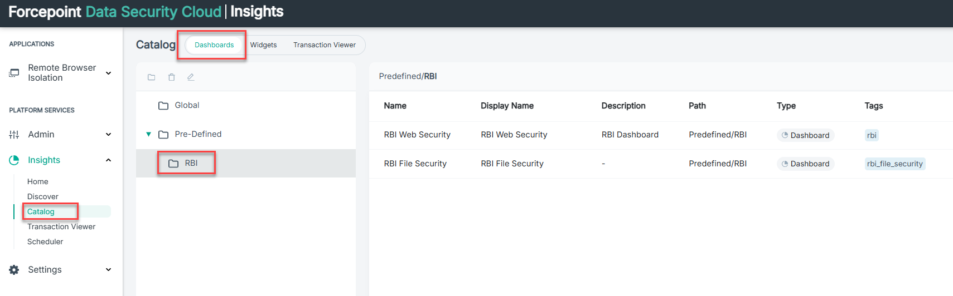
Task: Open Discover under Insights
Action: [43, 196]
